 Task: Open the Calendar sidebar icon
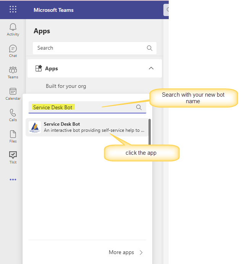(x=13, y=94)
